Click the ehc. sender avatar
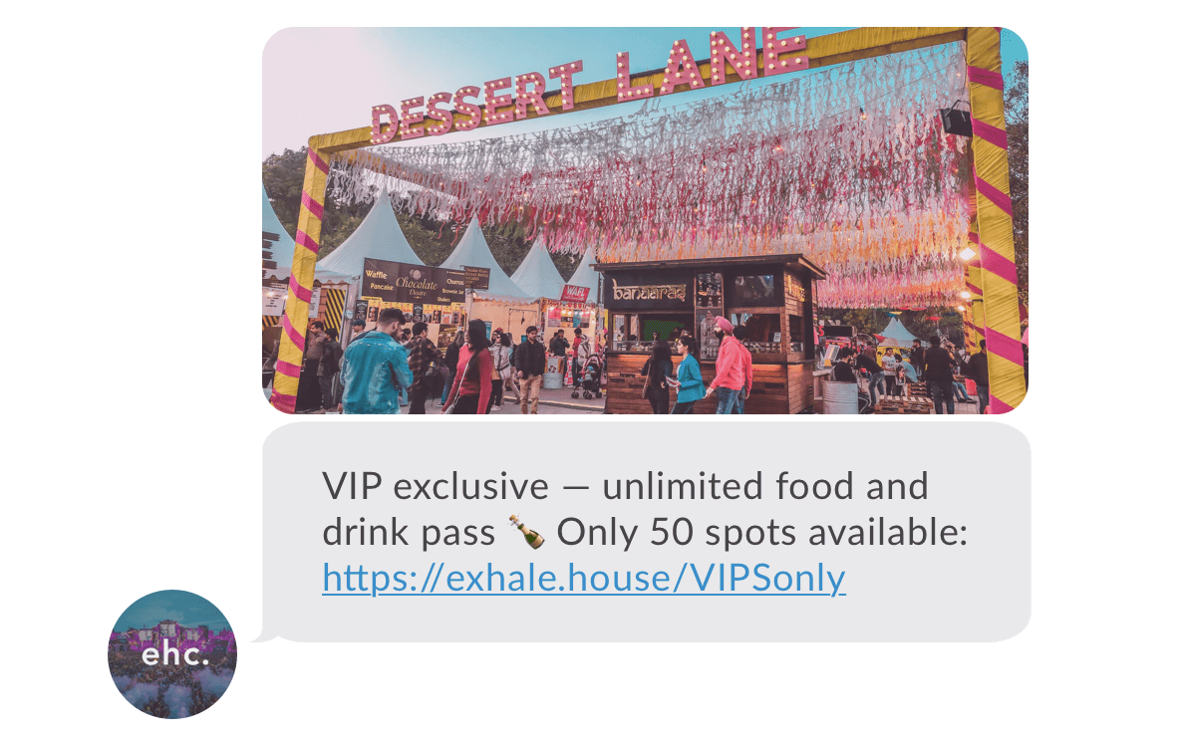The width and height of the screenshot is (1181, 746). click(172, 654)
